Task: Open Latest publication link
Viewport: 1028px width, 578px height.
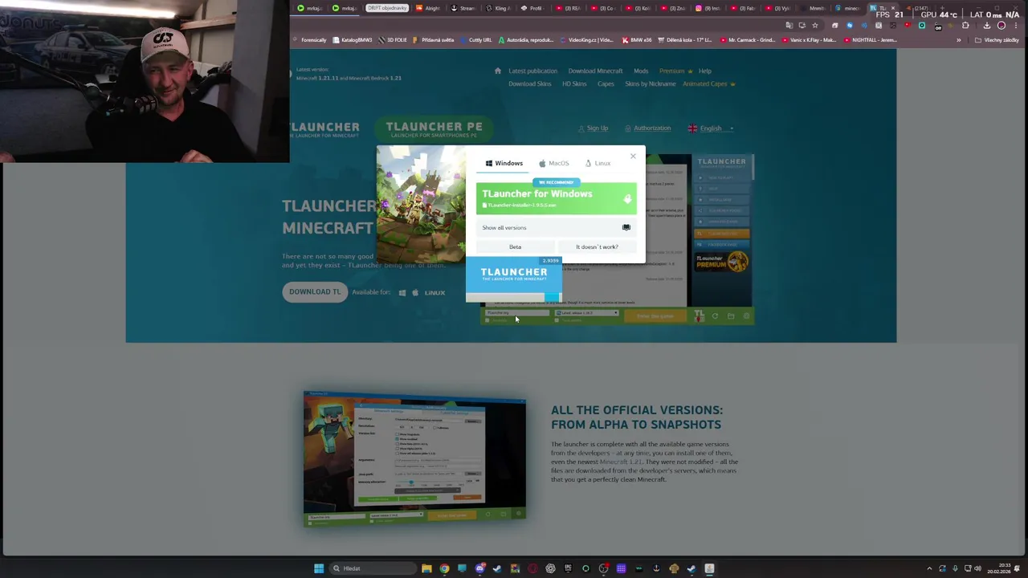Action: [532, 71]
